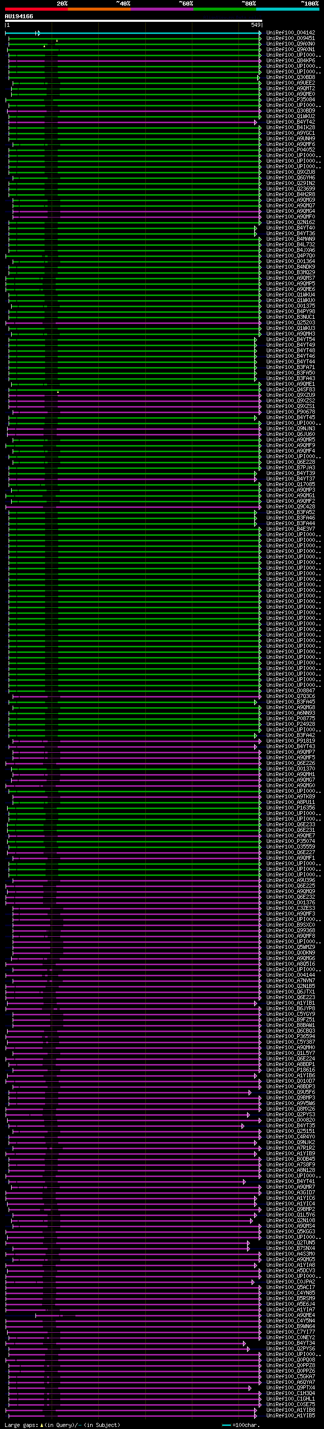Select the UniRef100_B4YT54 label
The image size is (324, 1429).
pos(291,340)
